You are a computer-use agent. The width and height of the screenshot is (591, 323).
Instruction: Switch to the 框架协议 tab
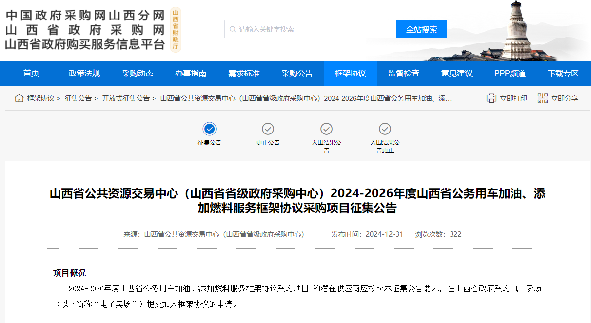[350, 73]
